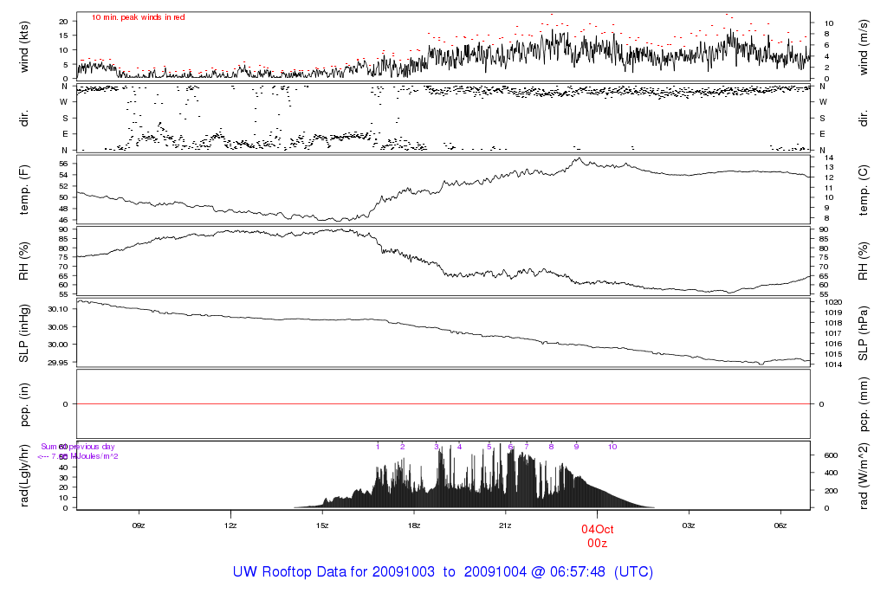
Task: Click the '1020' hPa axis value
Action: coord(833,302)
